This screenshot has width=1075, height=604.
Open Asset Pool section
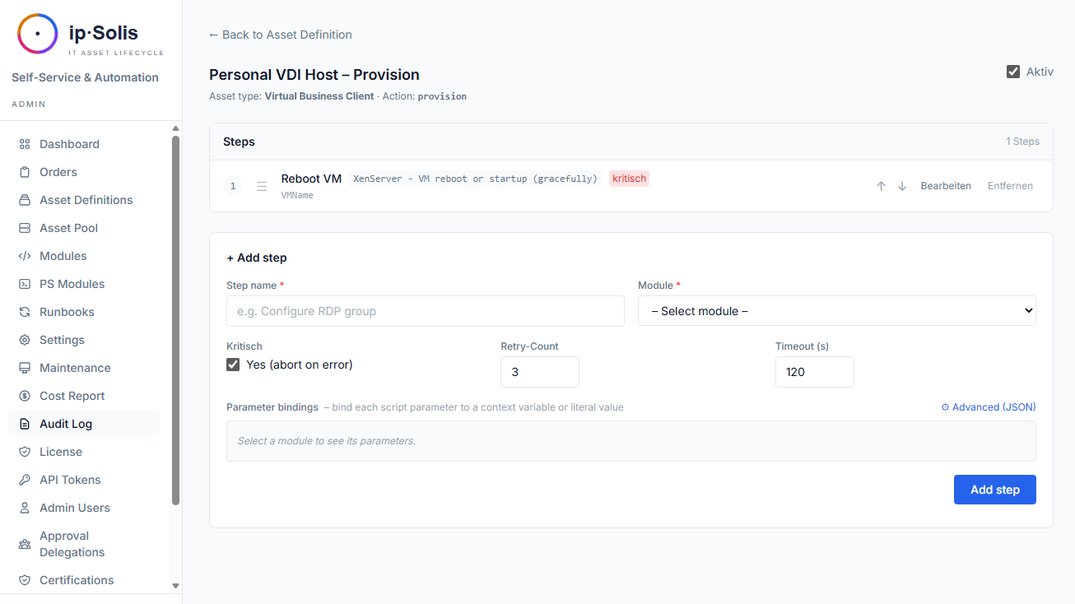click(84, 228)
